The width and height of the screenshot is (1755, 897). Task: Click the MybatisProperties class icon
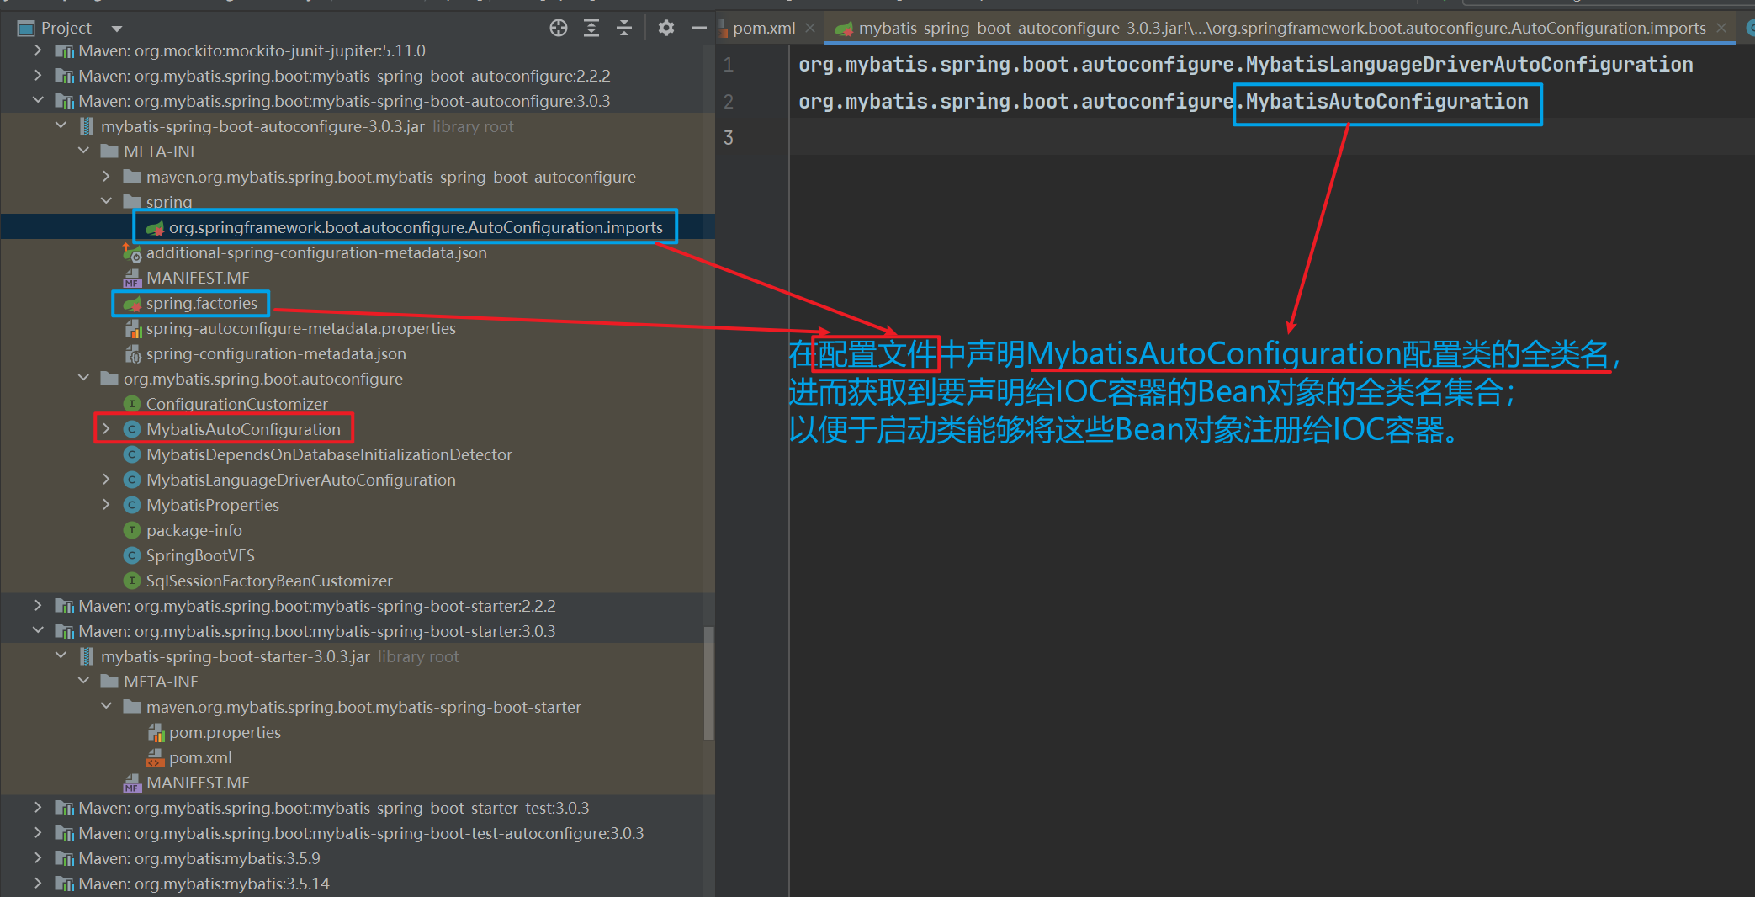[x=132, y=505]
